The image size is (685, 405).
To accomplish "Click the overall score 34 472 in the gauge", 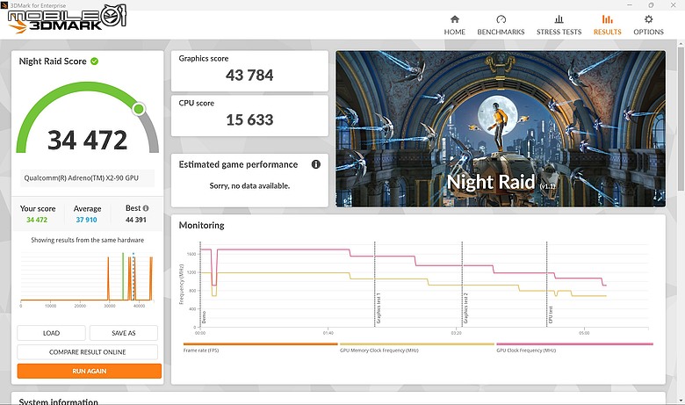I will [87, 141].
